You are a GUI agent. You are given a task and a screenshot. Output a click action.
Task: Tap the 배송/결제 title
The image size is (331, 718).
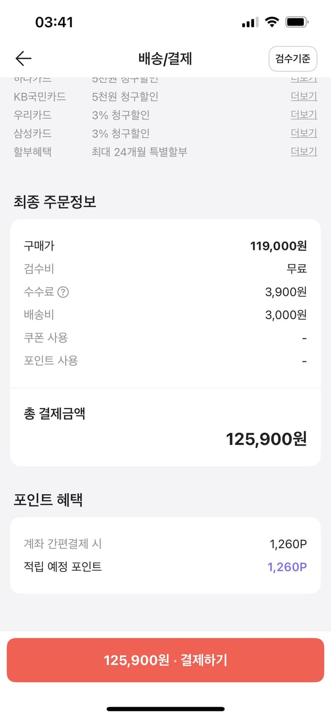165,58
